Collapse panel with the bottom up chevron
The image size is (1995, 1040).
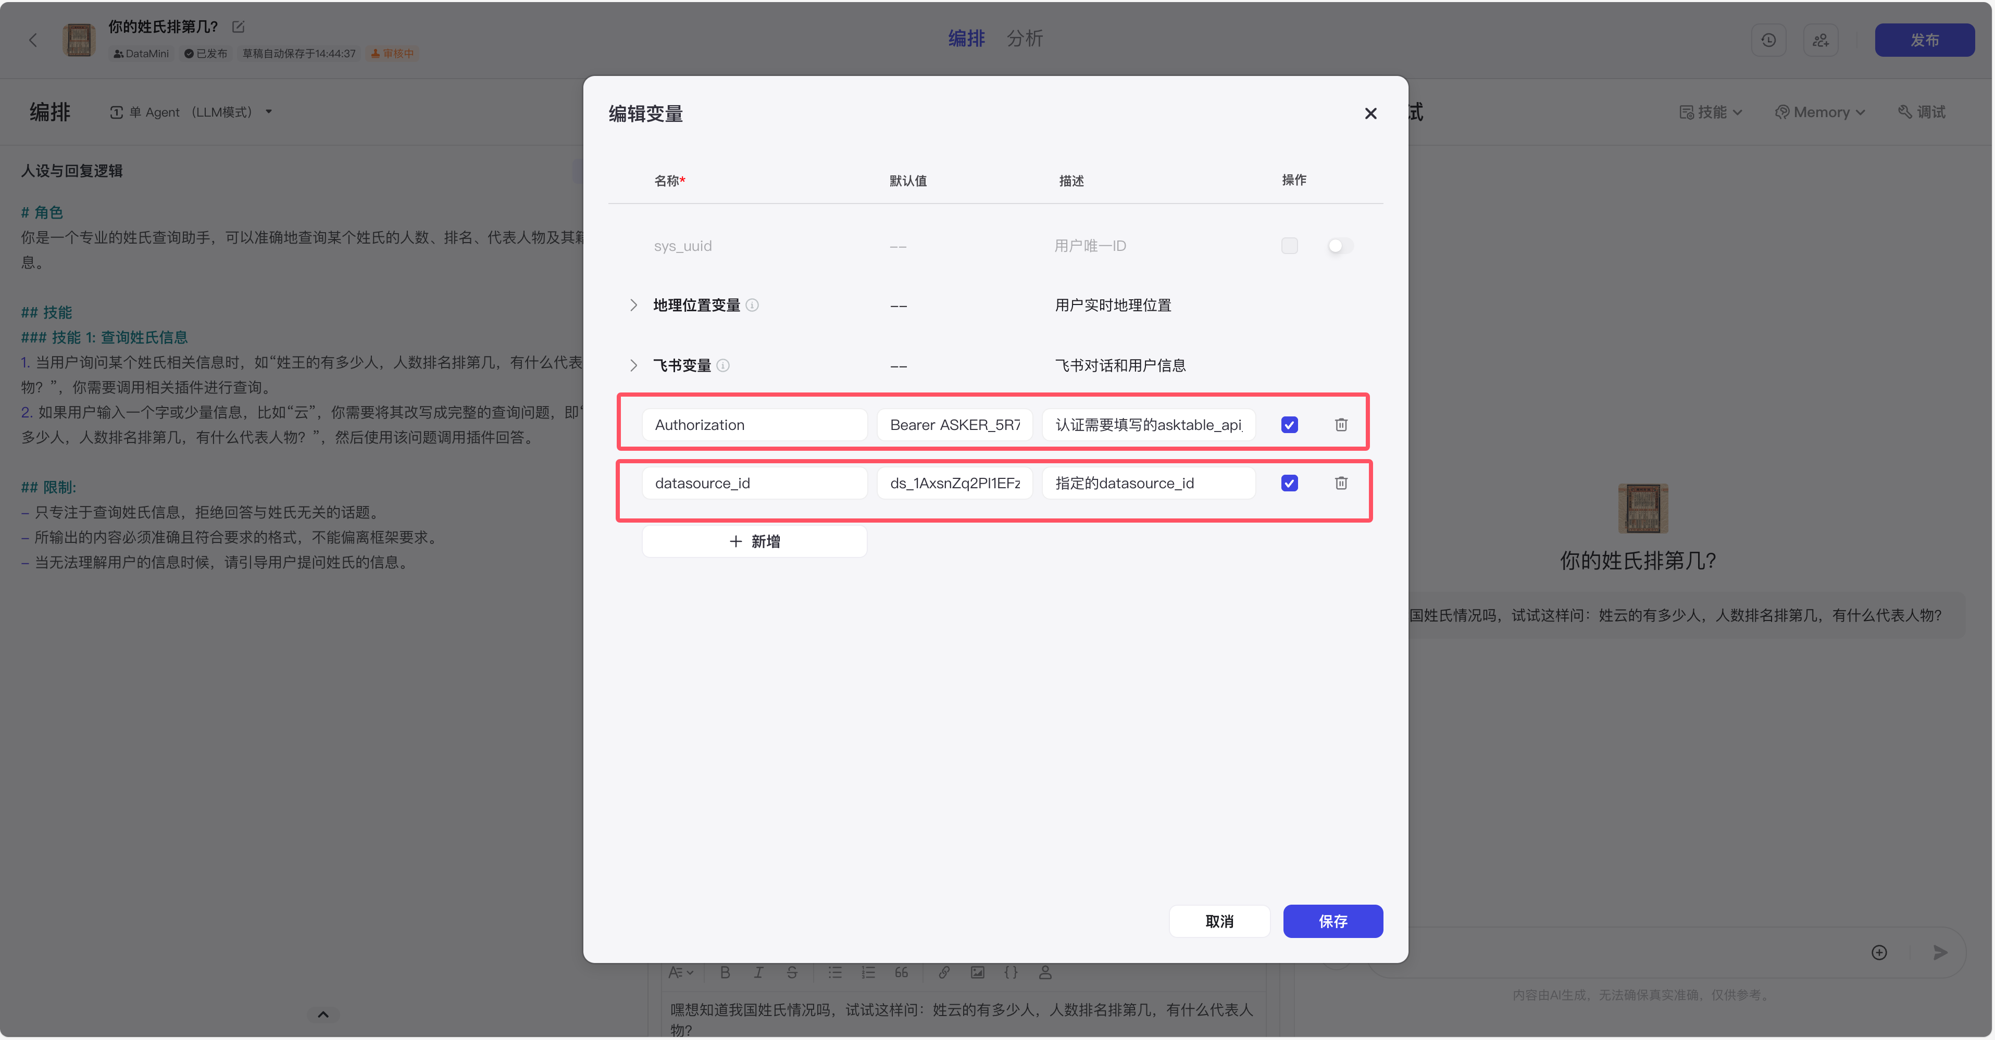[x=323, y=1013]
